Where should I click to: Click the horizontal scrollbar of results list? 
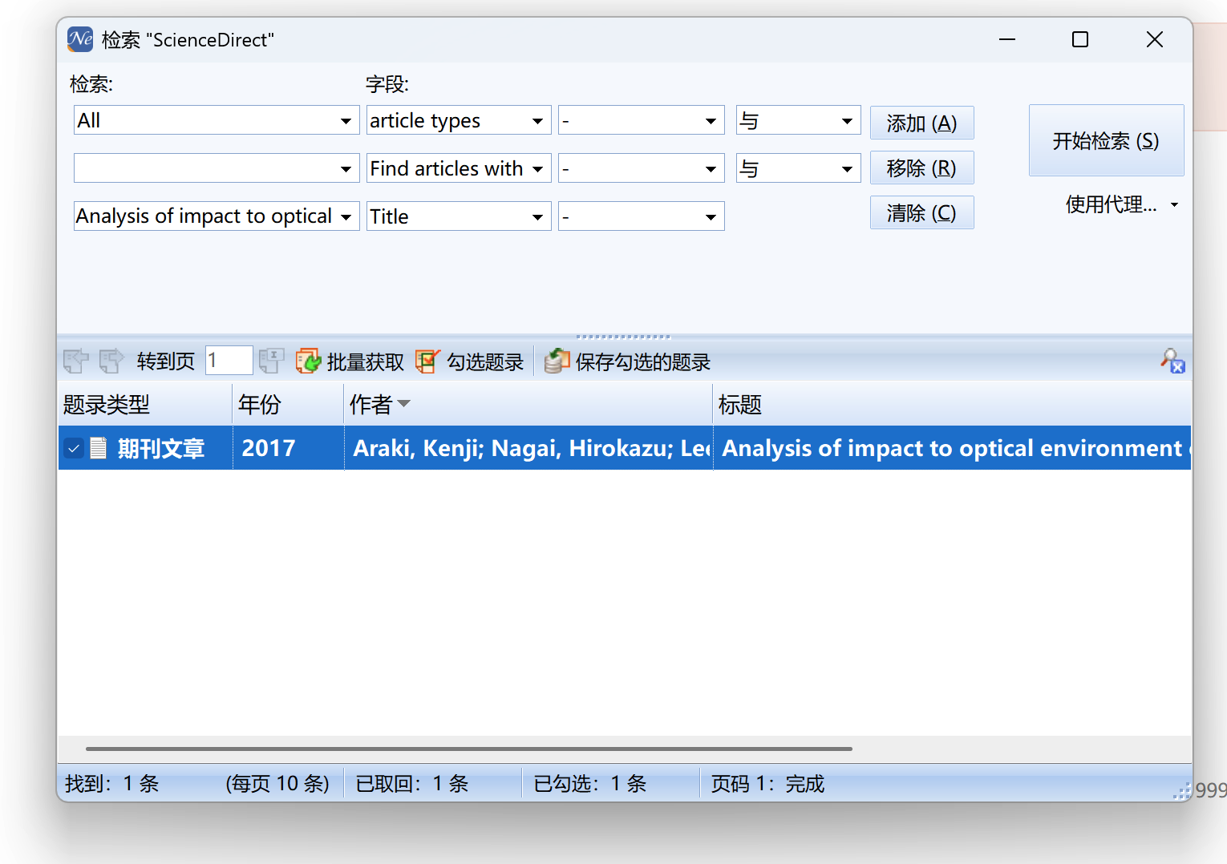tap(468, 749)
